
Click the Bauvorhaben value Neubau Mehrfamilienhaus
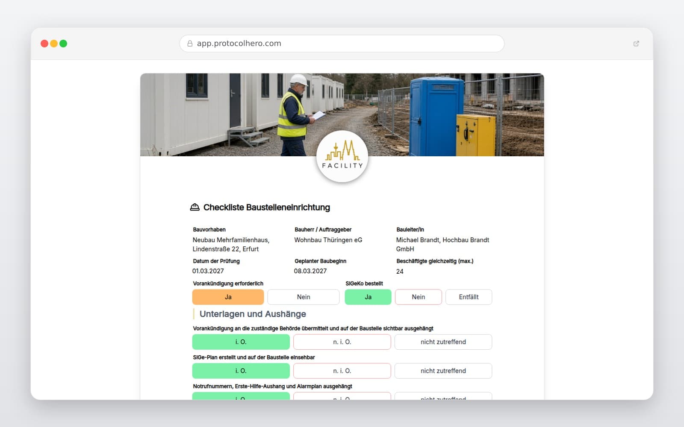[x=231, y=244]
